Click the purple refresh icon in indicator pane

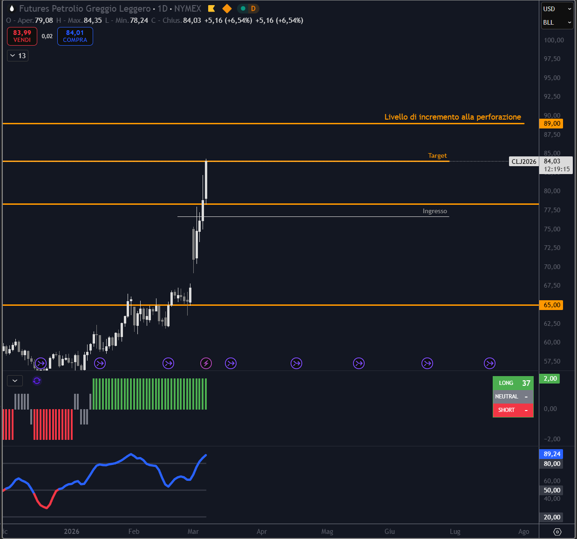pyautogui.click(x=37, y=381)
